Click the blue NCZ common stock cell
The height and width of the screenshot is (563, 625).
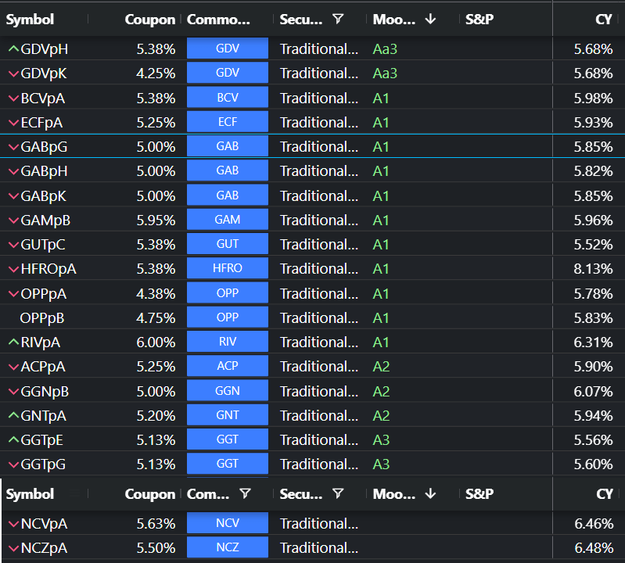[228, 547]
